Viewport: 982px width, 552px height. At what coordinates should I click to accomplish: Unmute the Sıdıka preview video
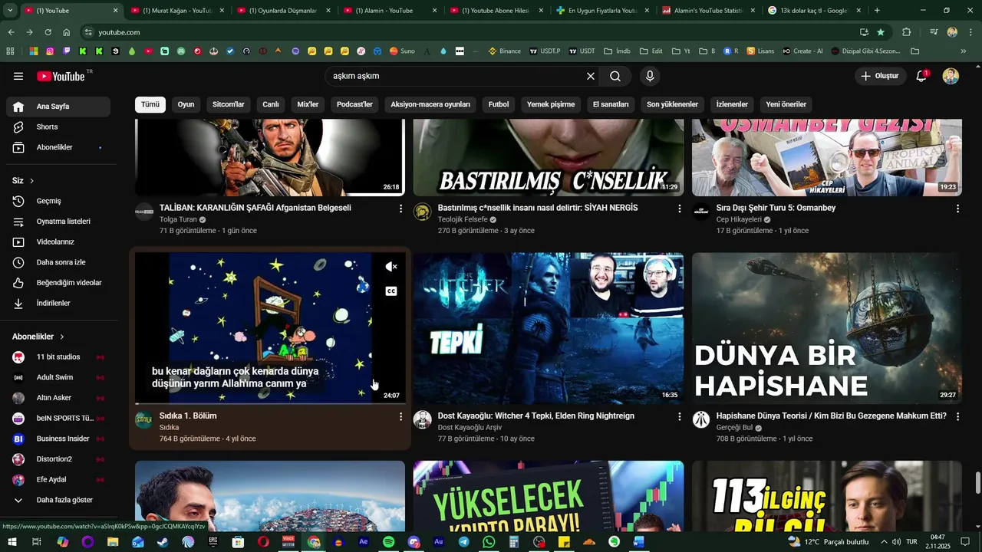pyautogui.click(x=391, y=267)
